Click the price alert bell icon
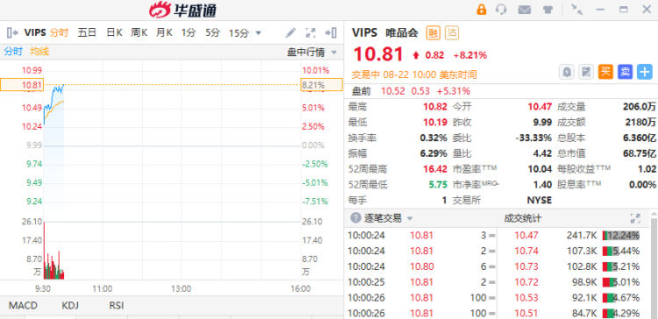 [x=567, y=72]
